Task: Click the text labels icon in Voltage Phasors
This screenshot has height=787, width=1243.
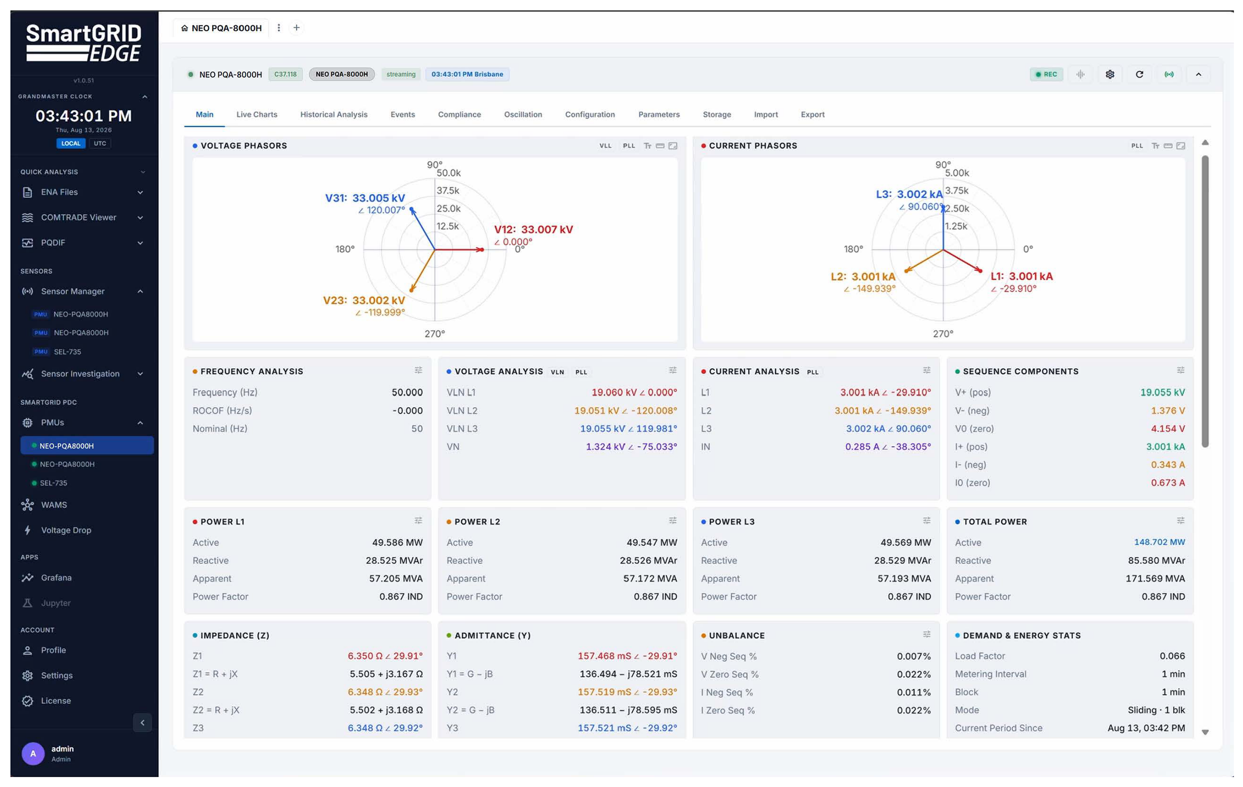Action: [x=647, y=146]
